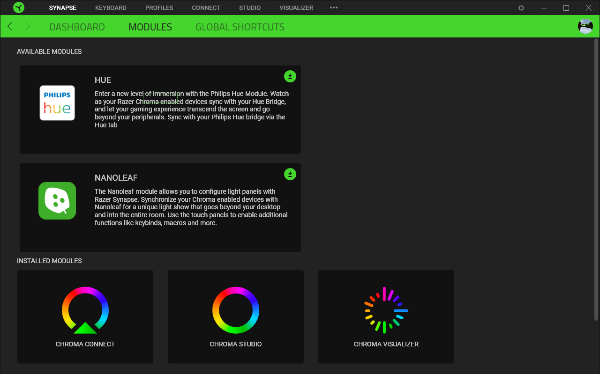Click the Chroma Connect label
This screenshot has height=374, width=600.
pos(85,344)
